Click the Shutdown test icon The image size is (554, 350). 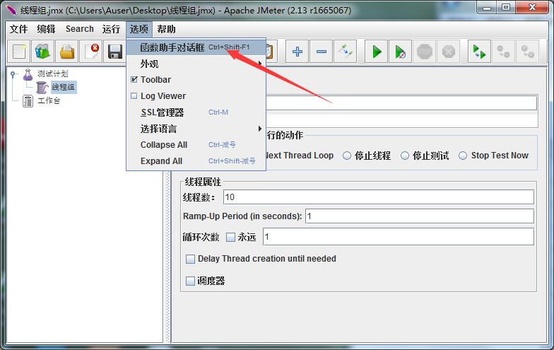coord(448,52)
